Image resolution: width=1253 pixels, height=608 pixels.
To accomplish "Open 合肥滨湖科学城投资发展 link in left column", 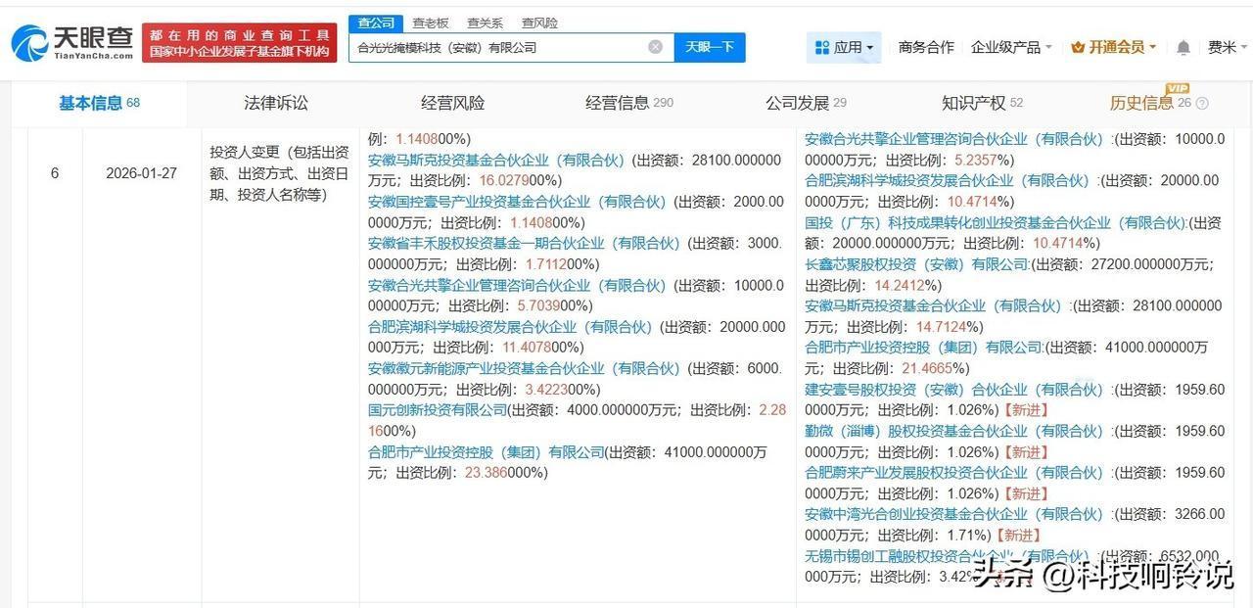I will [x=510, y=327].
